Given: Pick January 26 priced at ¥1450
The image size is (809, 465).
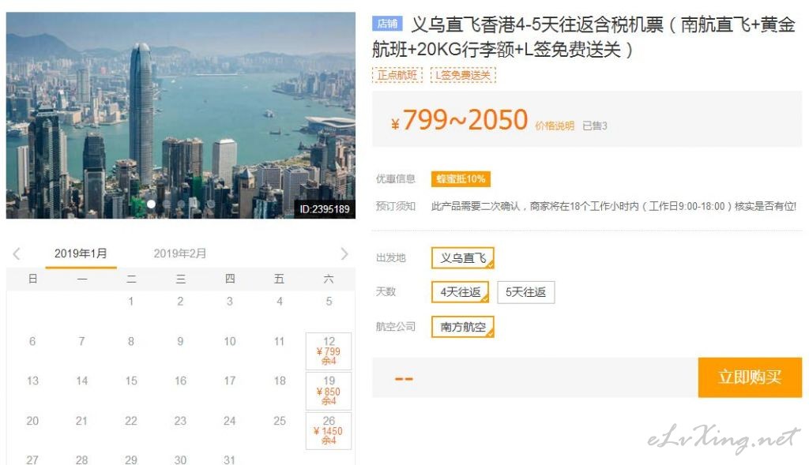Looking at the screenshot, I should (x=329, y=430).
